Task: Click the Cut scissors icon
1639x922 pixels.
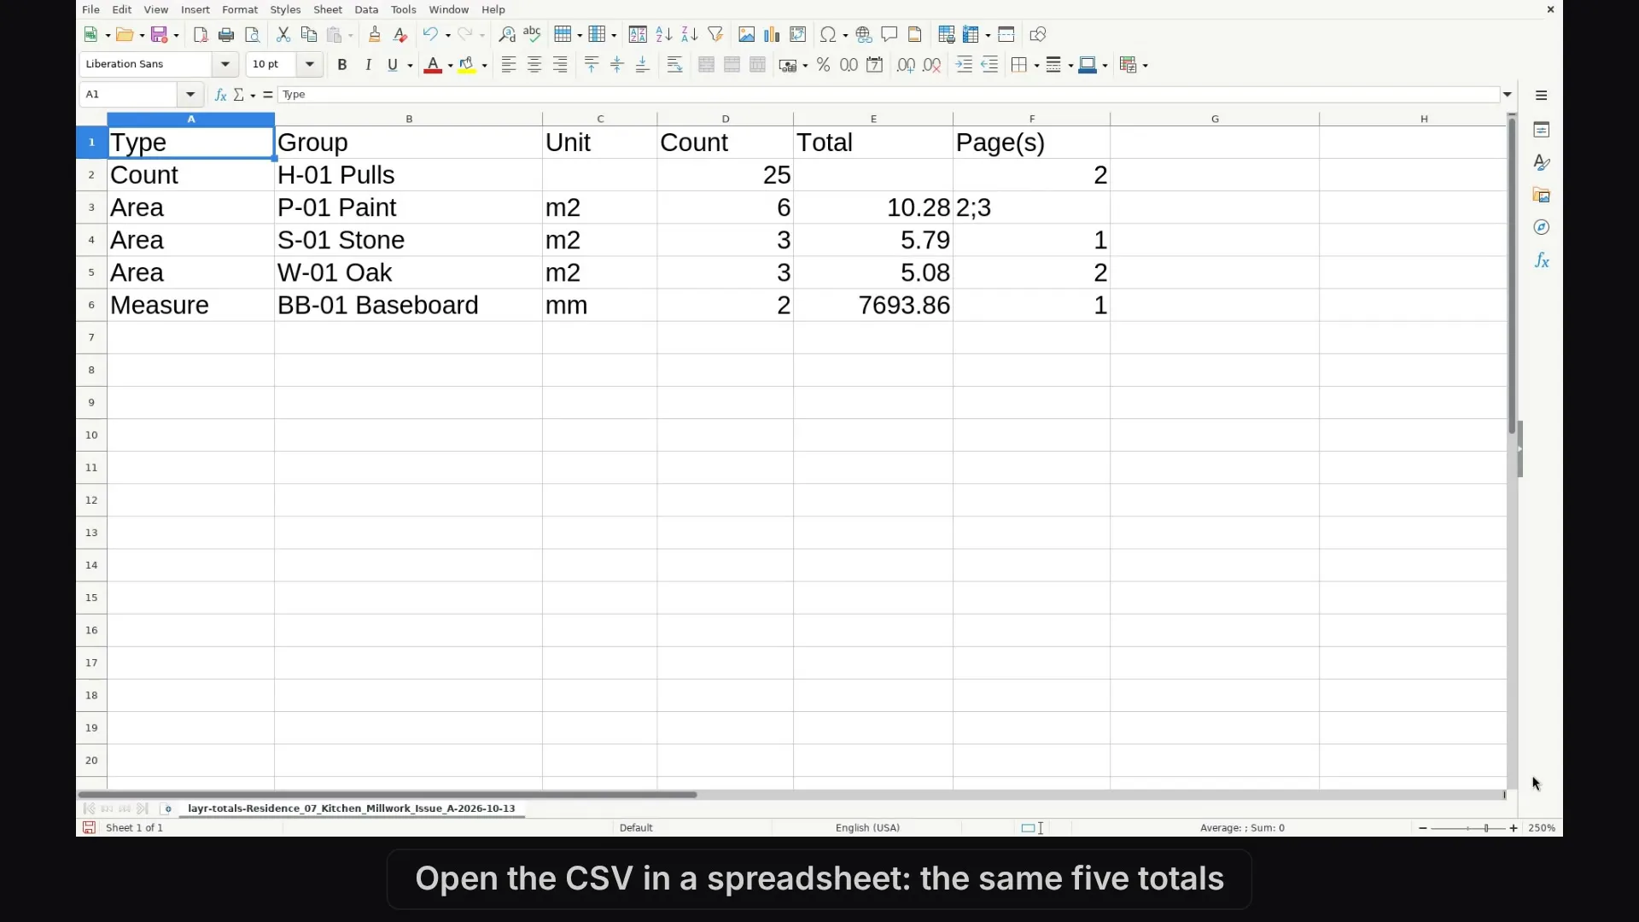Action: click(x=283, y=35)
